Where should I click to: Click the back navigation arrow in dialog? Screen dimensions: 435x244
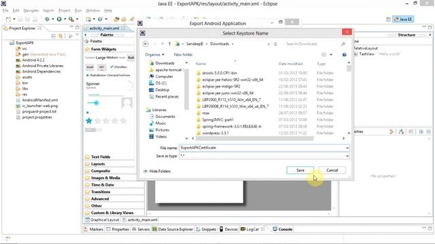click(145, 43)
